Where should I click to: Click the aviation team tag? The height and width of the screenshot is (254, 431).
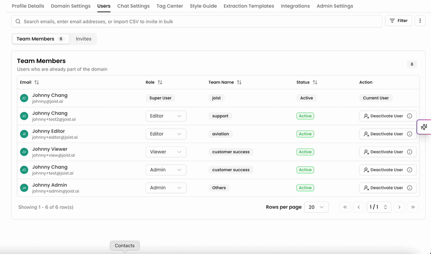tap(220, 134)
